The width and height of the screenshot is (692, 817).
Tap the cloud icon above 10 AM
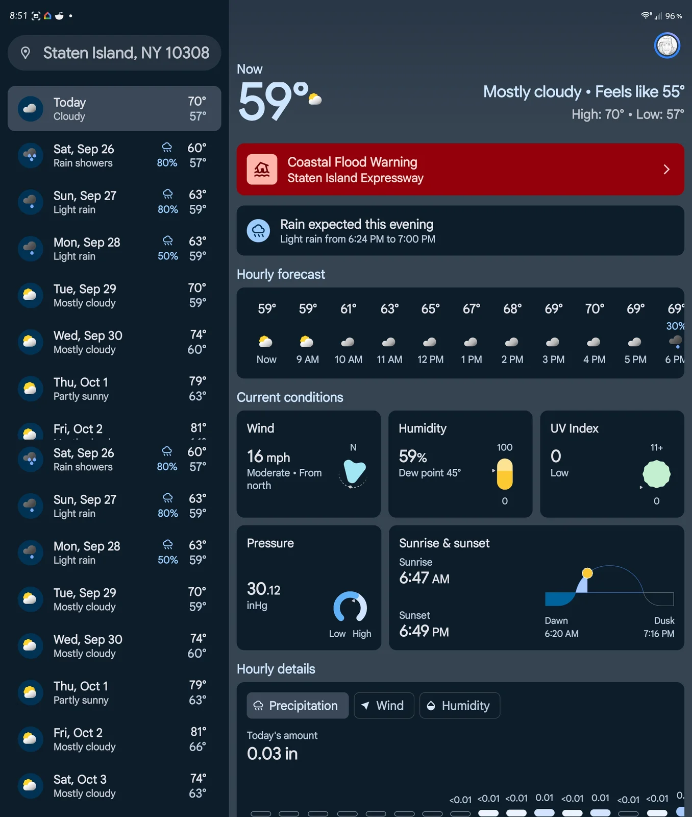tap(348, 342)
